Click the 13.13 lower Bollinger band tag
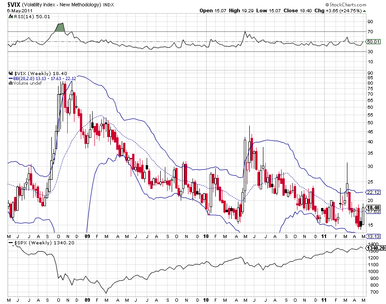Image resolution: width=386 pixels, height=304 pixels. 372,236
